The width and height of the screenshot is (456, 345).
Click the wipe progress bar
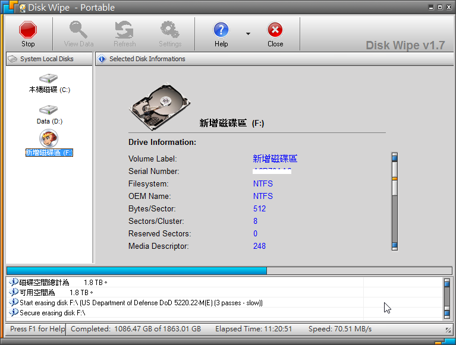(228, 270)
